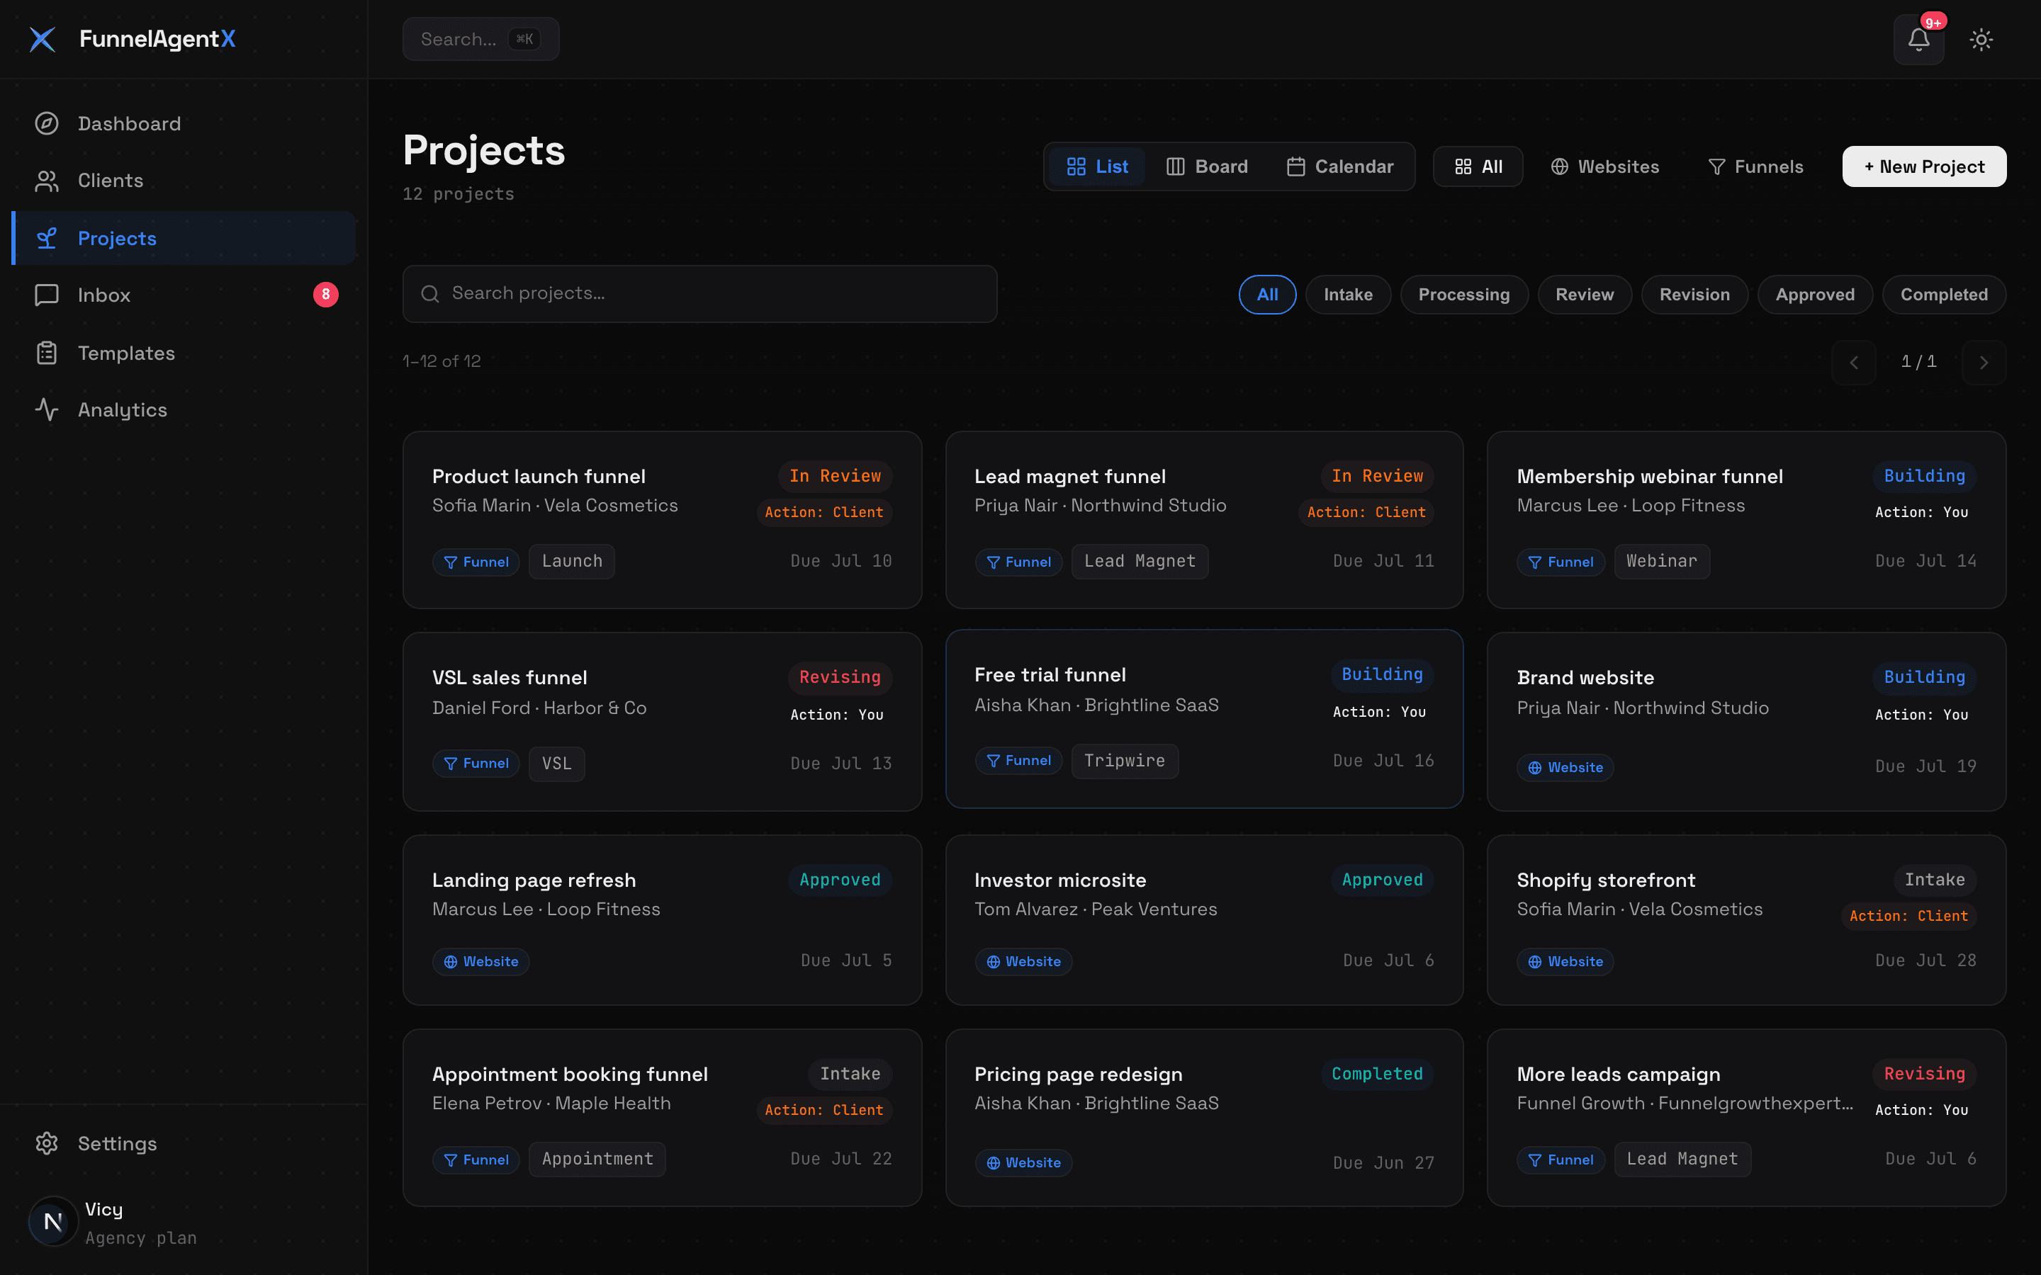2041x1275 pixels.
Task: Open the Lead magnet funnel project
Action: 1204,519
